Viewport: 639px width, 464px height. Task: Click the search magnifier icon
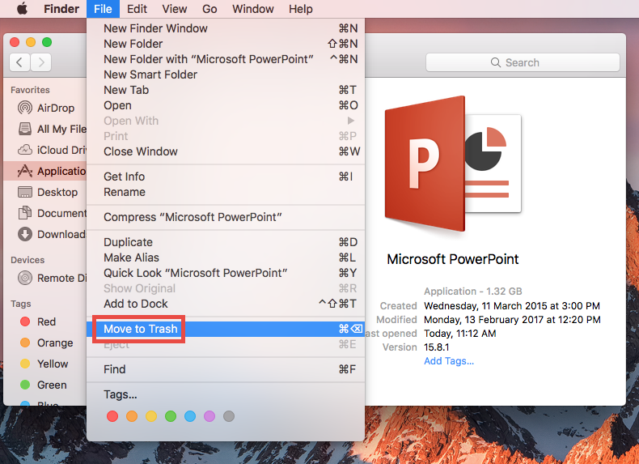(x=496, y=62)
